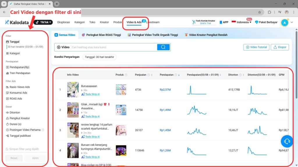The image size is (298, 167).
Task: Open the Video Tutorial button
Action: [x=256, y=47]
